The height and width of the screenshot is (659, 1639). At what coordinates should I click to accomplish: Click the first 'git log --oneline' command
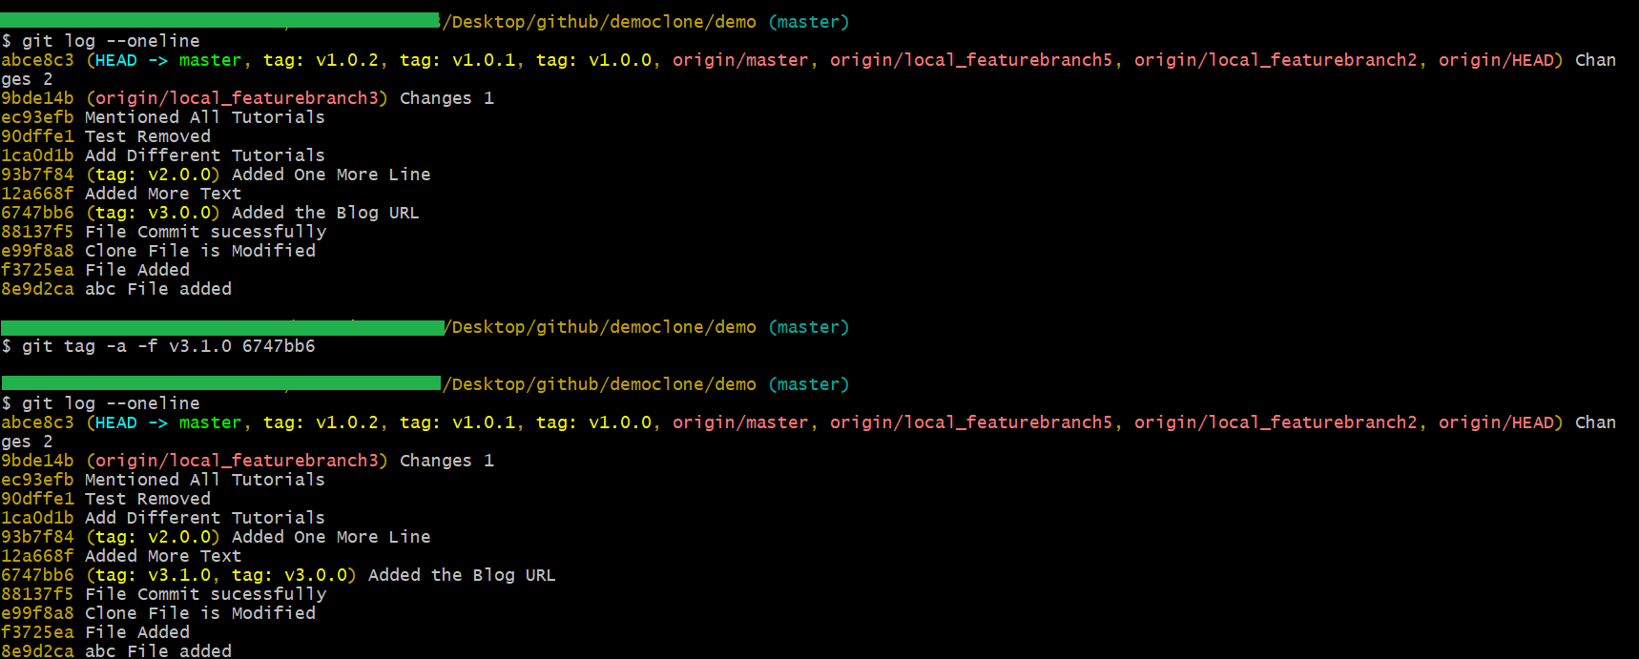[111, 41]
